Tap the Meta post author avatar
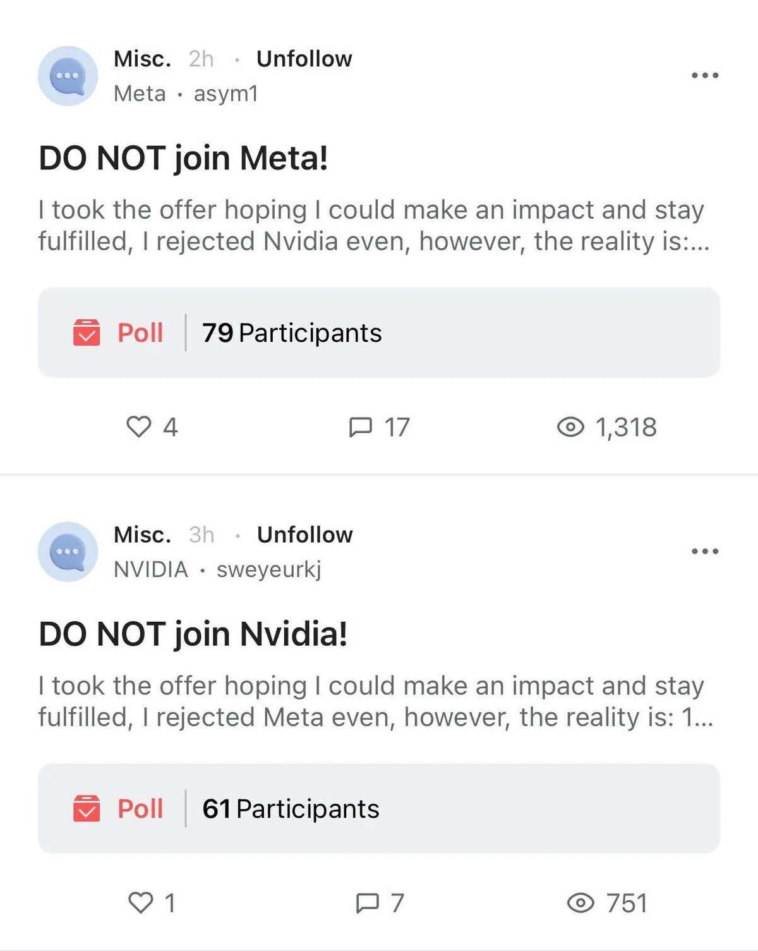758x951 pixels. pos(68,76)
